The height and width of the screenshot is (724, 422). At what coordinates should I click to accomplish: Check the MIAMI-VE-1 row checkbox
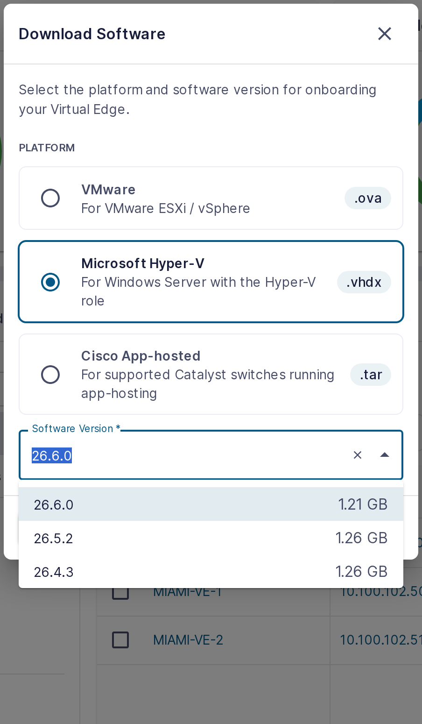(121, 592)
